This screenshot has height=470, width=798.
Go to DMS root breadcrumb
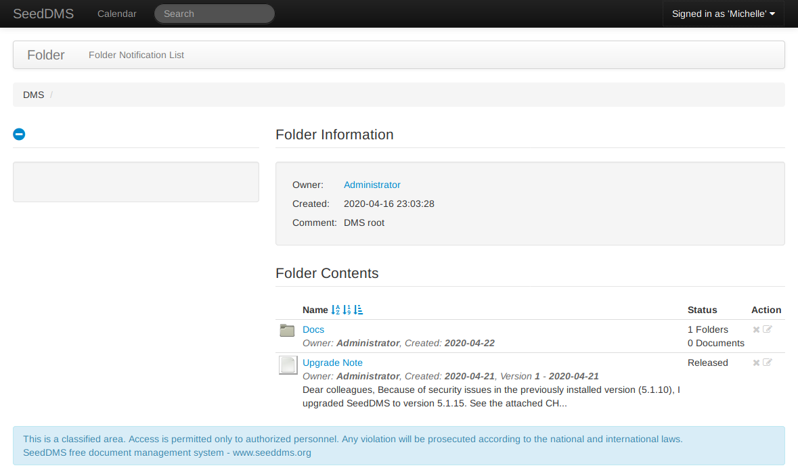[33, 95]
